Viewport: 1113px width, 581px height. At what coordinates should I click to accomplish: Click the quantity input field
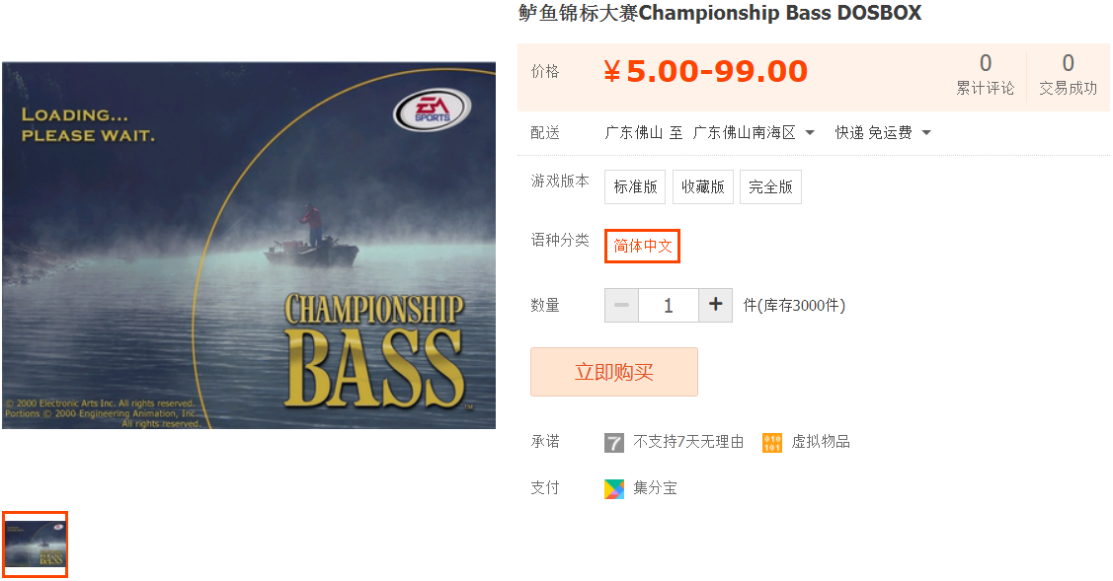click(669, 305)
